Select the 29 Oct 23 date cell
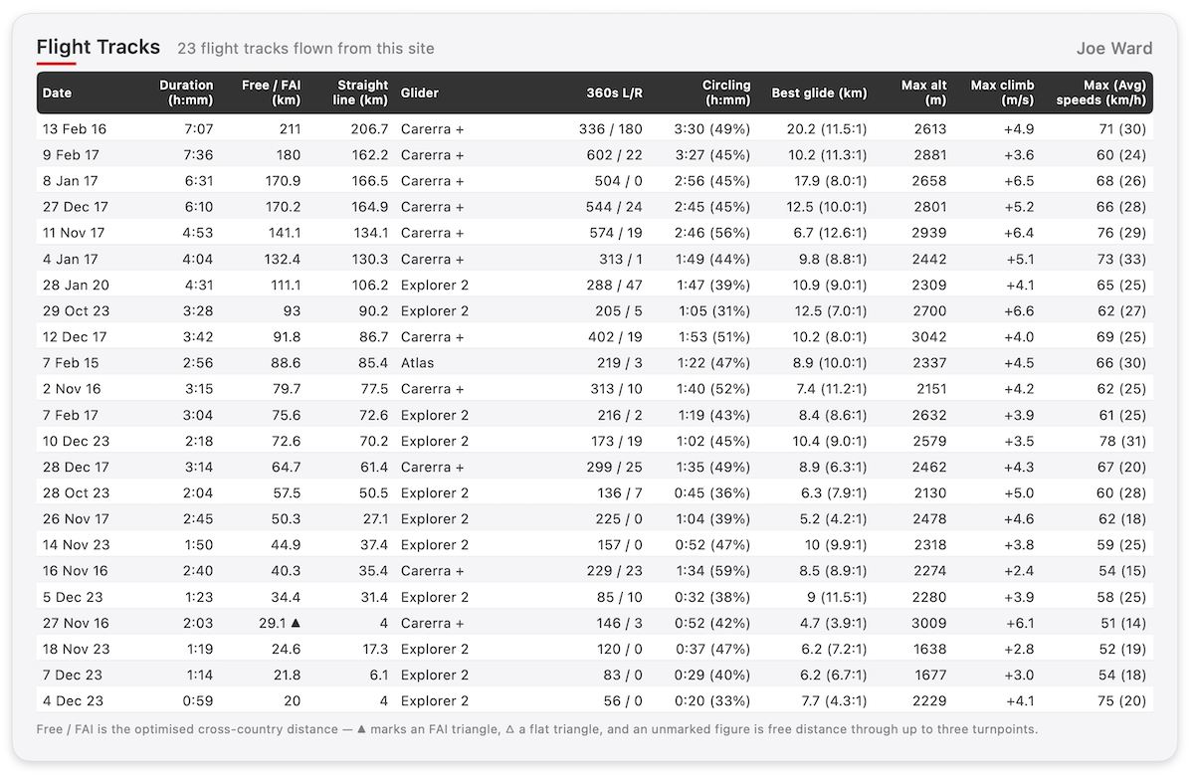 pyautogui.click(x=76, y=310)
